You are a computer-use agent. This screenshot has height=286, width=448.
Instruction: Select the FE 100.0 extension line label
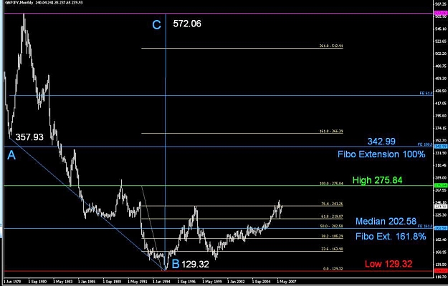point(426,144)
